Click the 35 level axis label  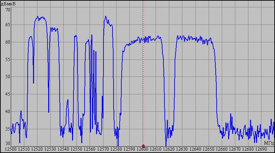click(x=8, y=129)
